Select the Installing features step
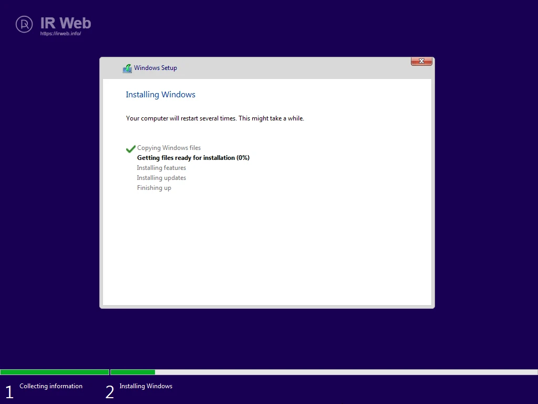The width and height of the screenshot is (538, 404). click(x=161, y=168)
